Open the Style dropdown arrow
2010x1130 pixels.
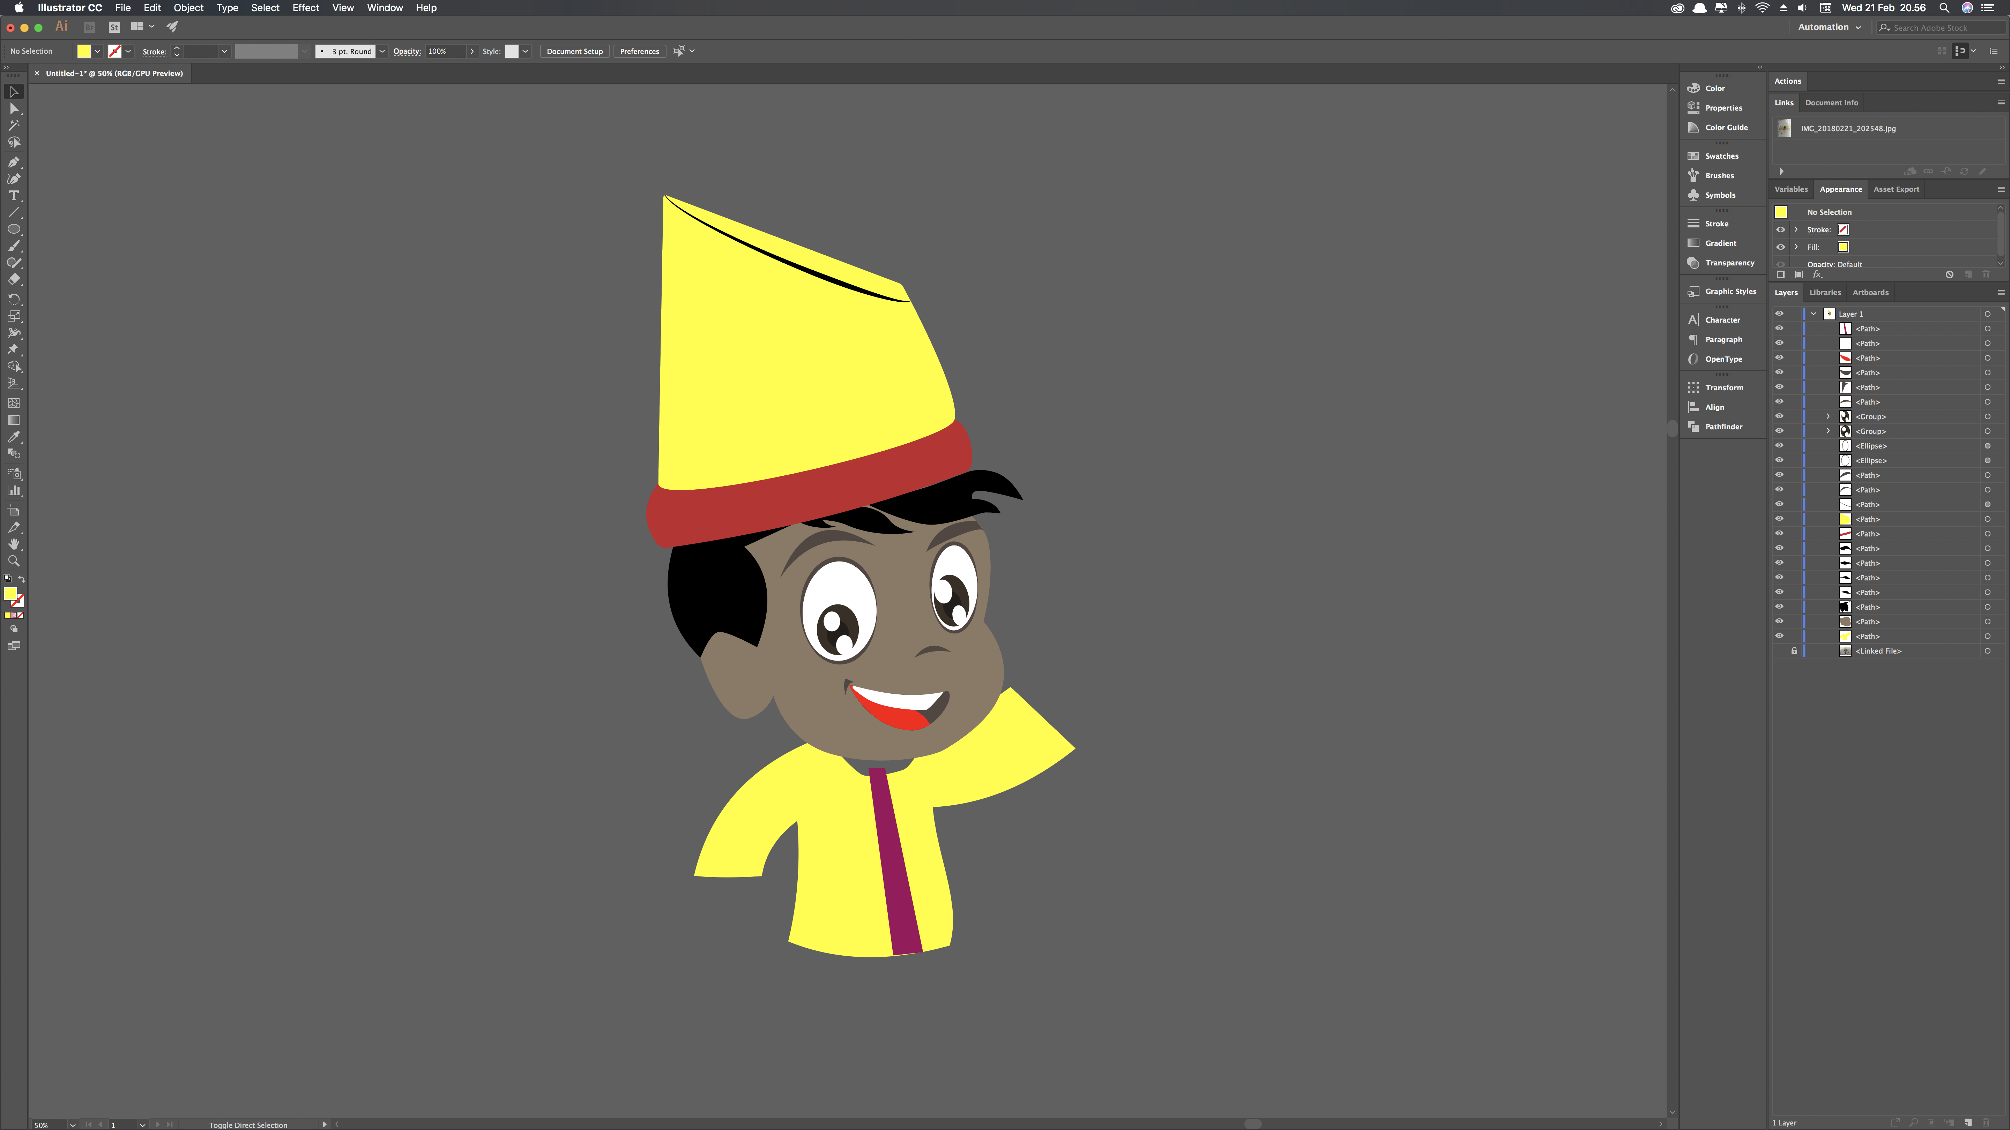[x=525, y=52]
